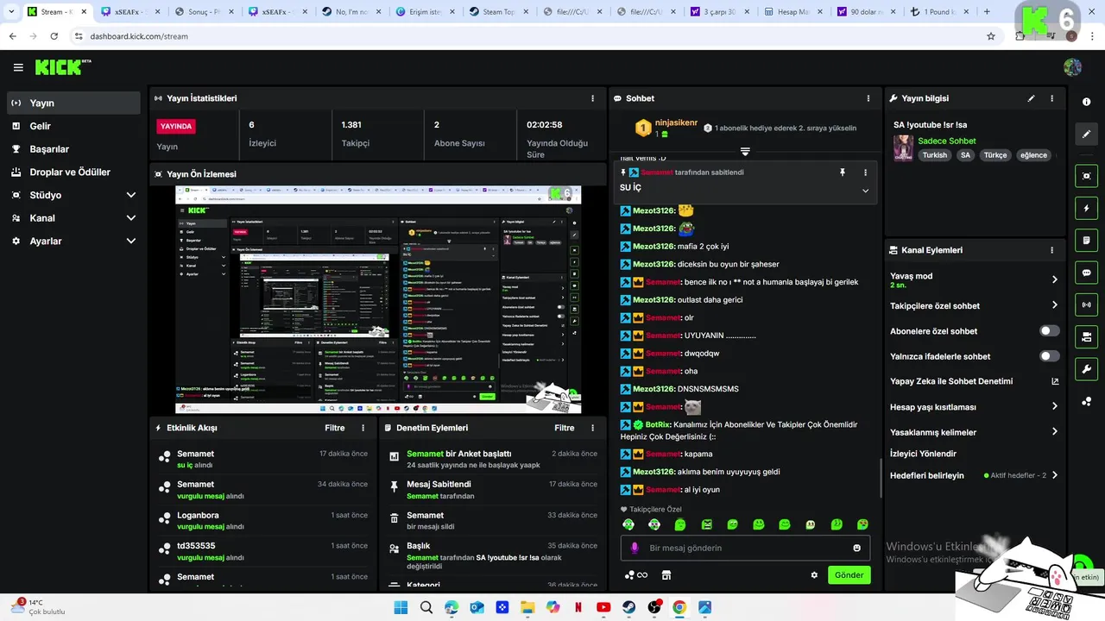Toggle the broadcast signal icon in right toolbar
Image resolution: width=1105 pixels, height=621 pixels.
coord(1086,304)
